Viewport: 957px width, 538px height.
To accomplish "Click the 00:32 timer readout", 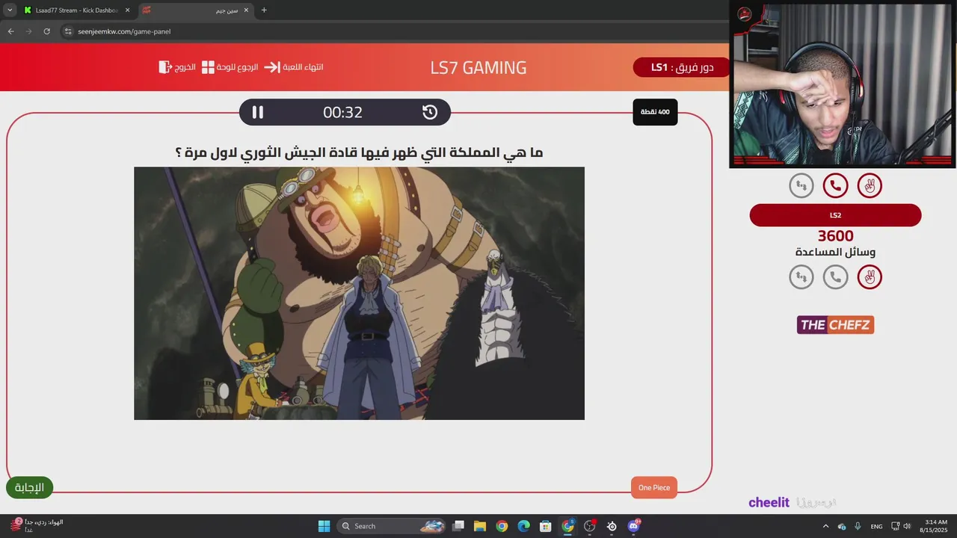I will pyautogui.click(x=342, y=112).
